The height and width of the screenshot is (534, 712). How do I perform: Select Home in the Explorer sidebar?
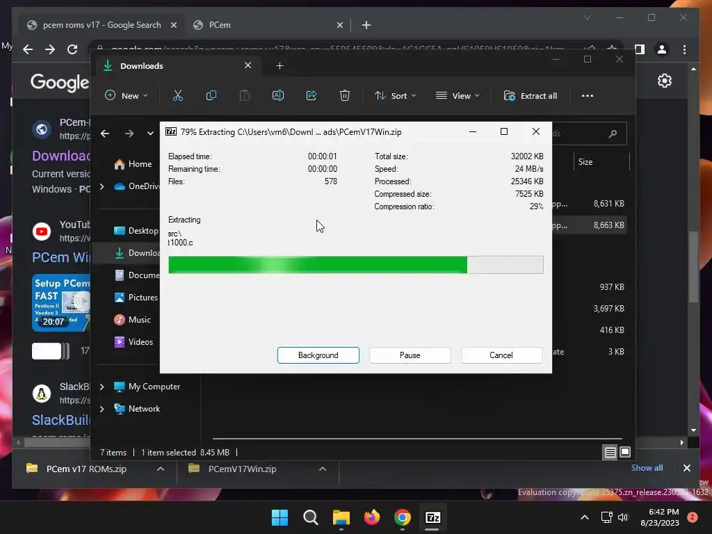click(x=133, y=164)
